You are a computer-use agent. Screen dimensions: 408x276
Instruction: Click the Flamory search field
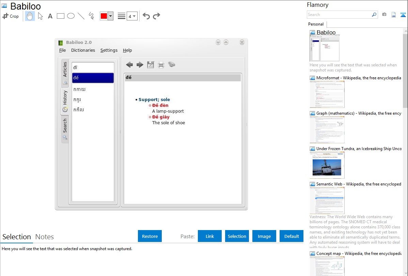coord(339,15)
